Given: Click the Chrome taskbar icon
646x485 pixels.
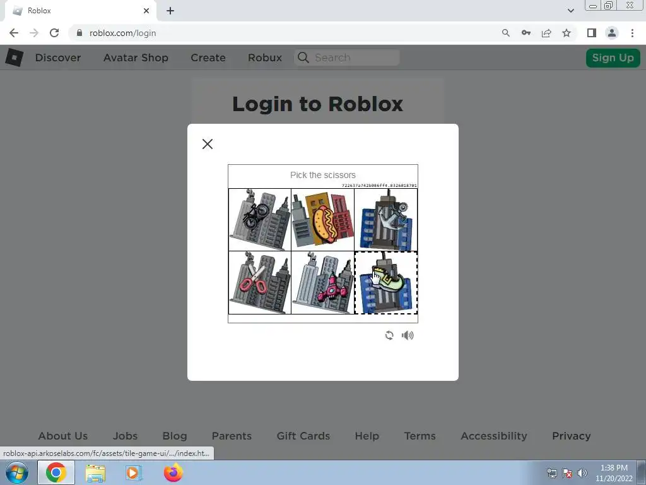Looking at the screenshot, I should pos(56,472).
